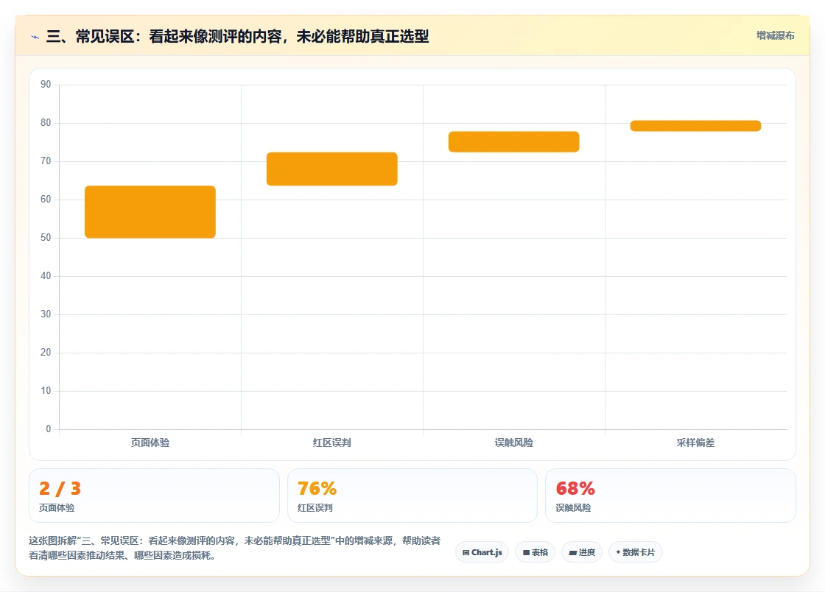Click the 68% 误触风险 stat card
The width and height of the screenshot is (825, 592).
point(670,496)
